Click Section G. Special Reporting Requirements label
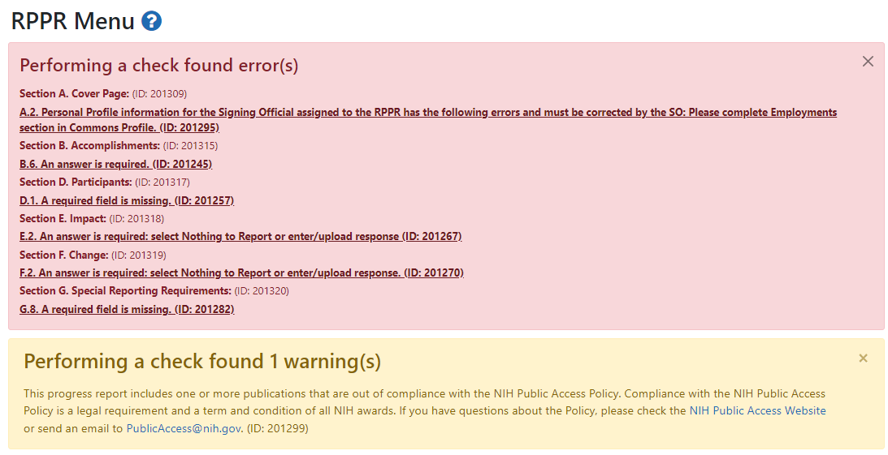Screen dimensions: 888x455 (125, 291)
